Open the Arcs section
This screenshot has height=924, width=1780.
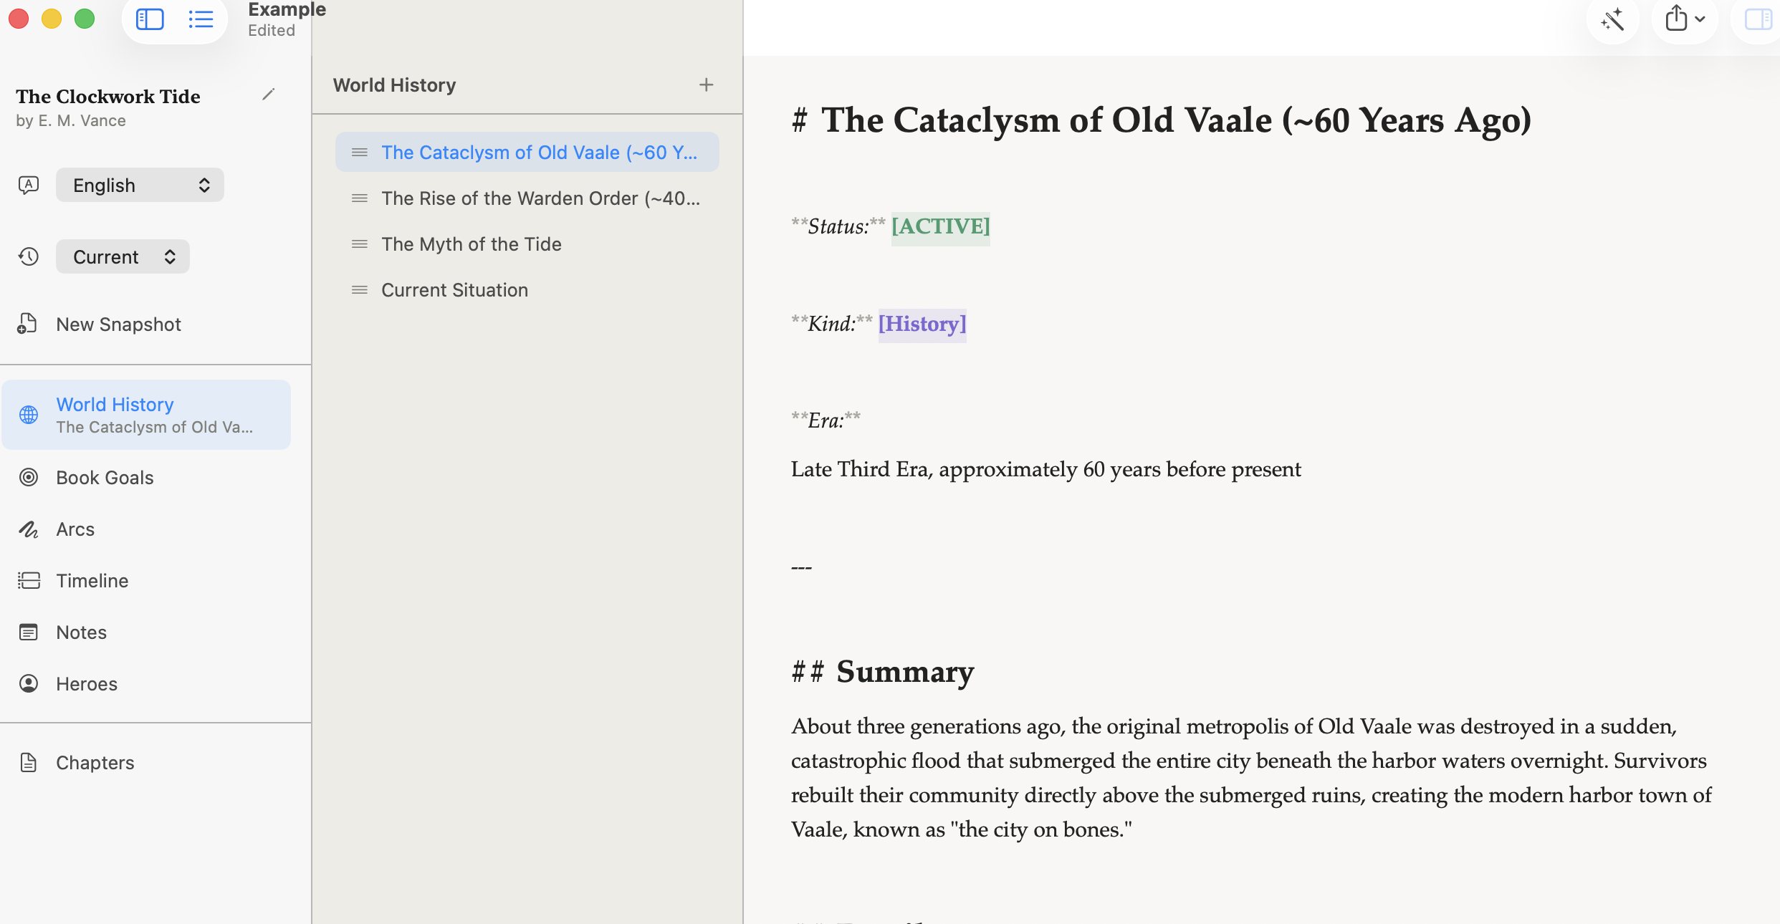[x=75, y=529]
